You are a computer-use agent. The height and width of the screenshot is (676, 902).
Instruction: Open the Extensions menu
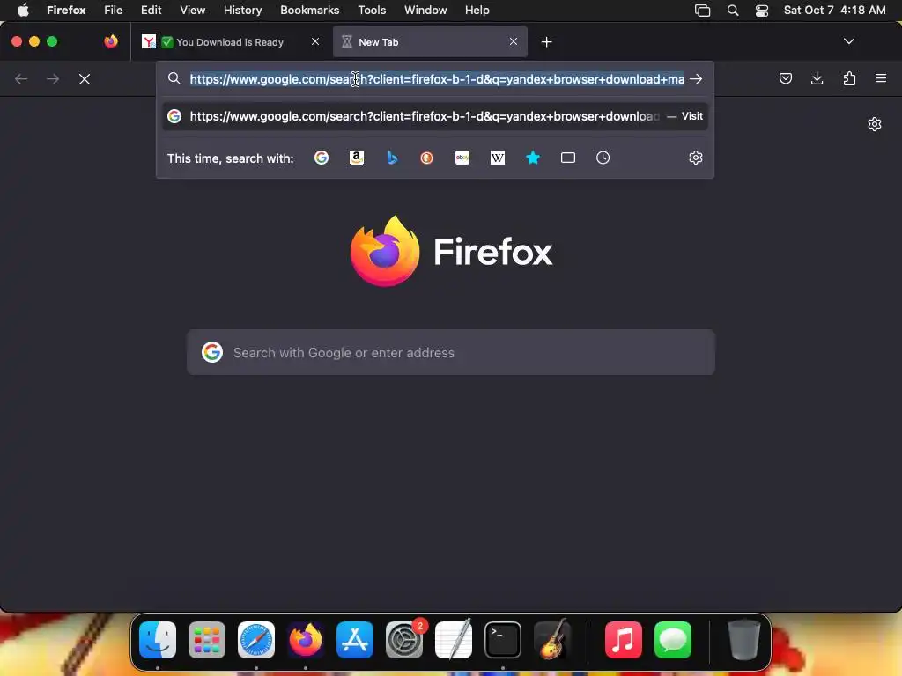click(x=849, y=78)
